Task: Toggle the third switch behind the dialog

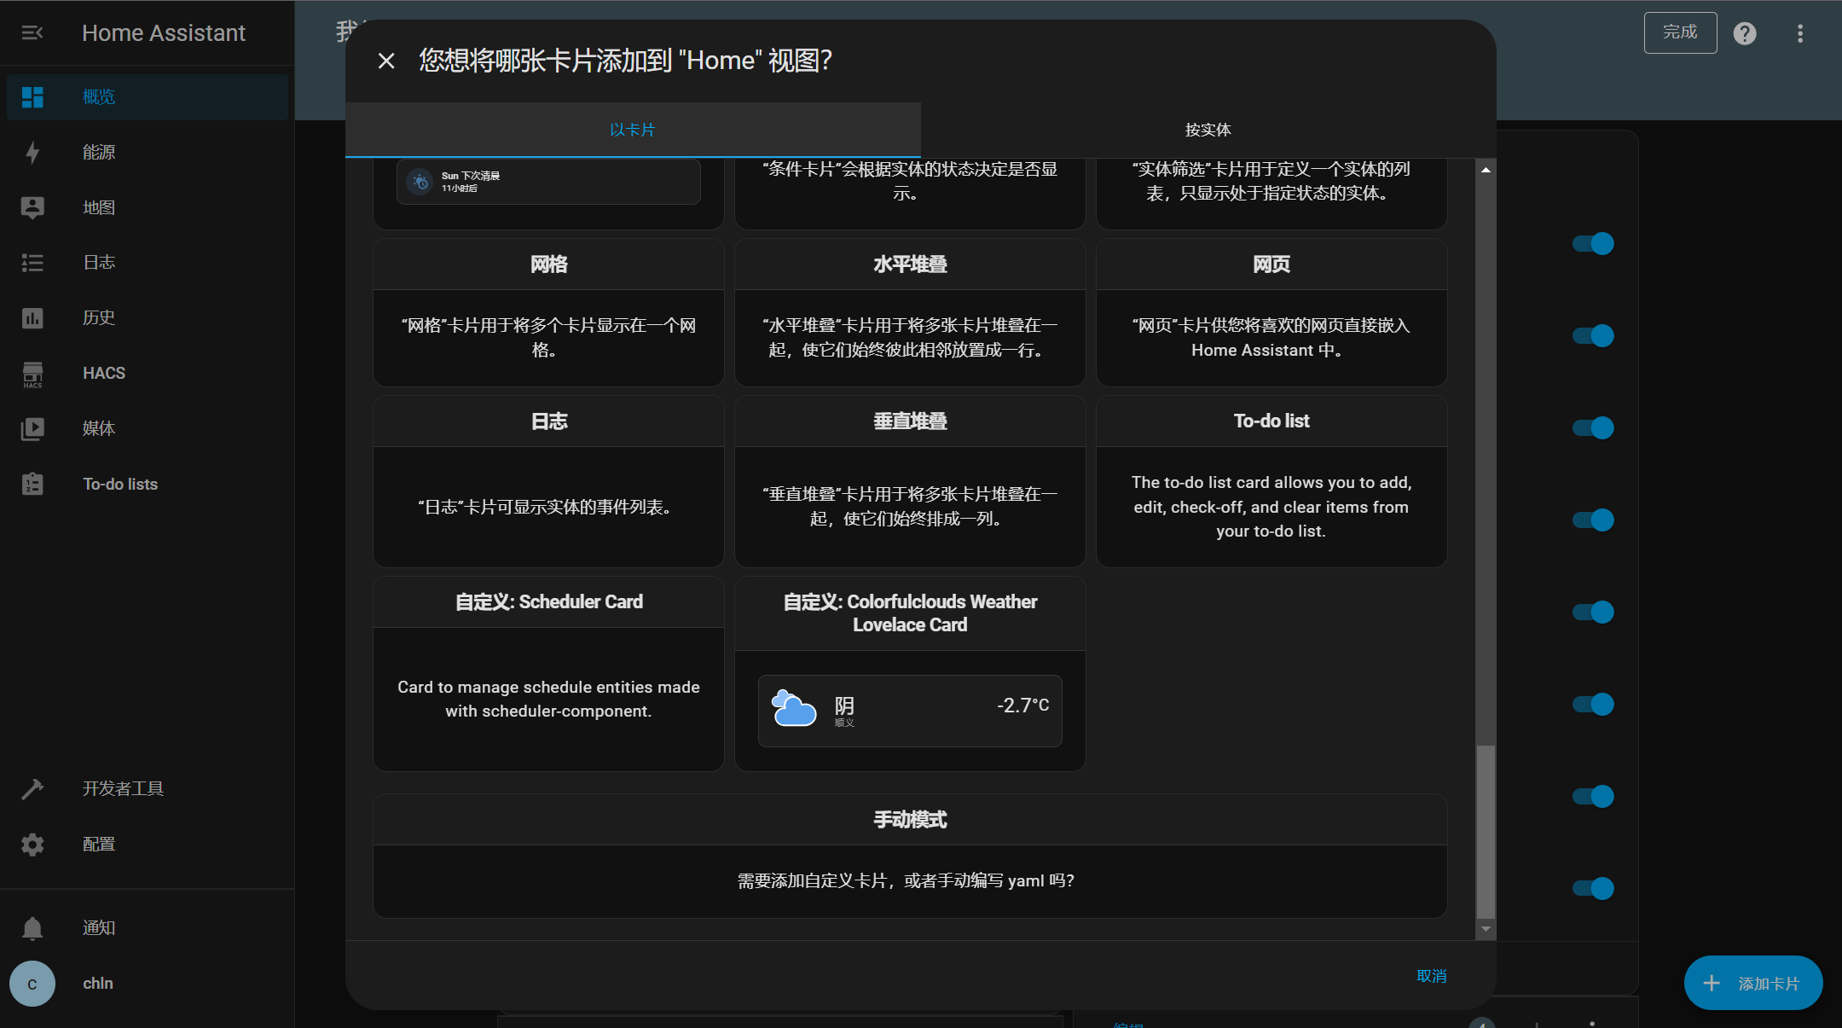Action: coord(1593,428)
